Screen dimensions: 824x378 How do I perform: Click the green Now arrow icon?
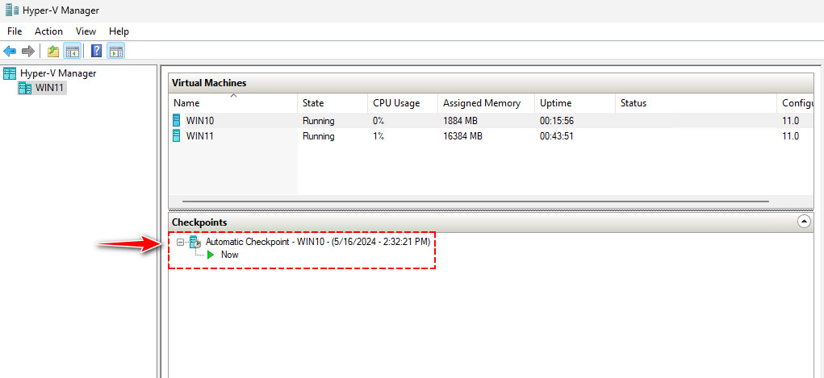pos(211,255)
